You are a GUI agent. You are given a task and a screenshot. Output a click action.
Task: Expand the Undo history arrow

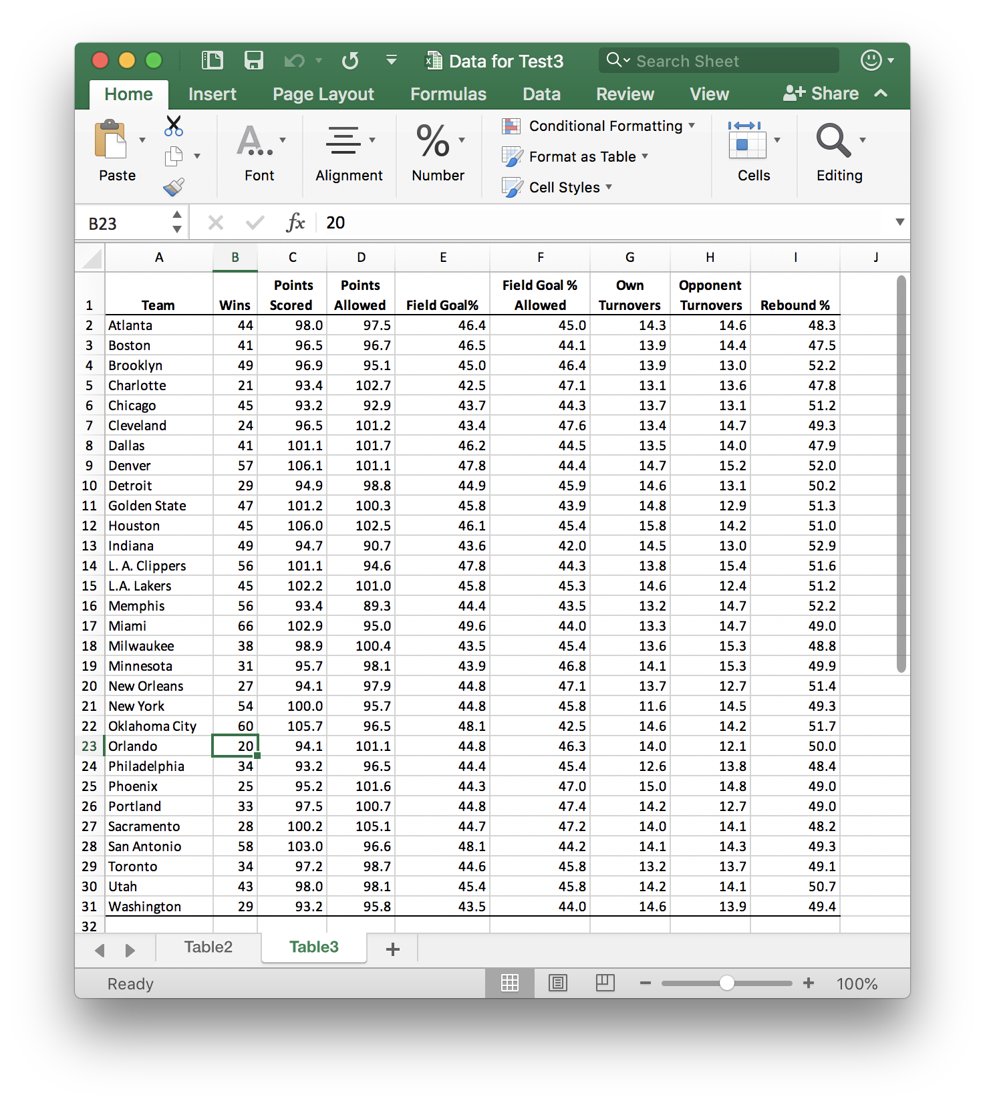(319, 61)
